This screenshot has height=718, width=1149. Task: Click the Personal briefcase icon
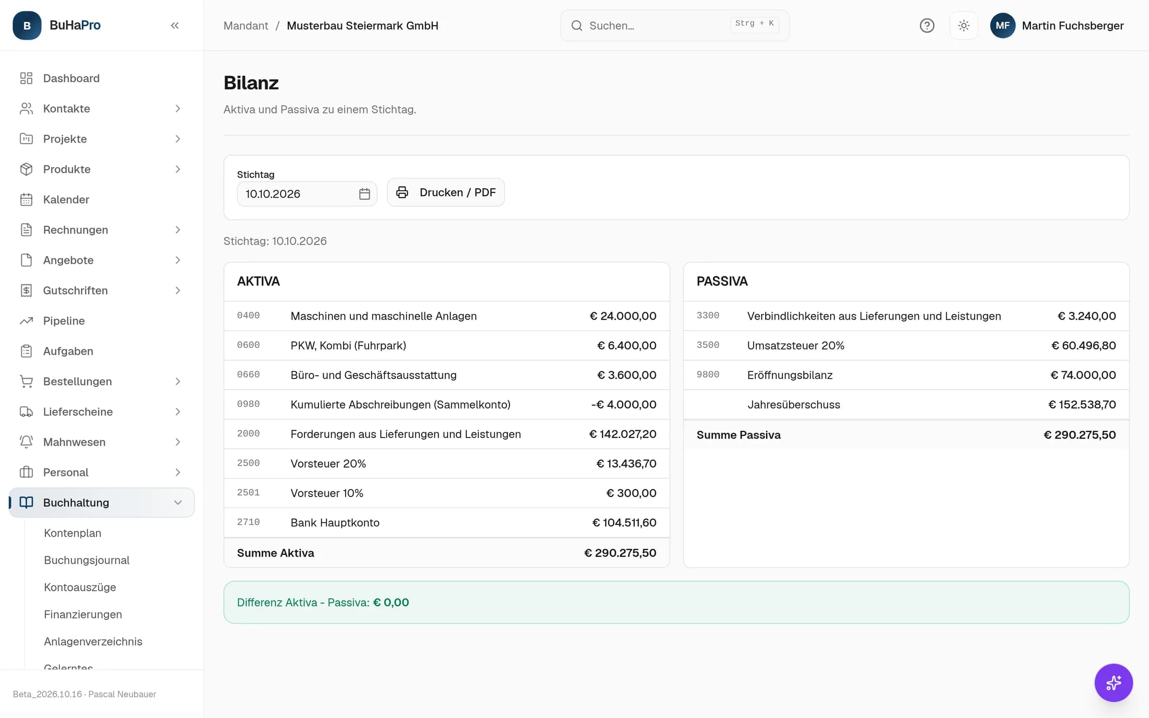pyautogui.click(x=26, y=472)
